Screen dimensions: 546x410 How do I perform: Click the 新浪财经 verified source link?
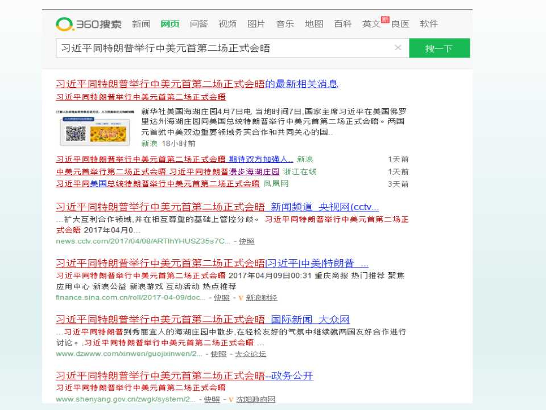262,297
